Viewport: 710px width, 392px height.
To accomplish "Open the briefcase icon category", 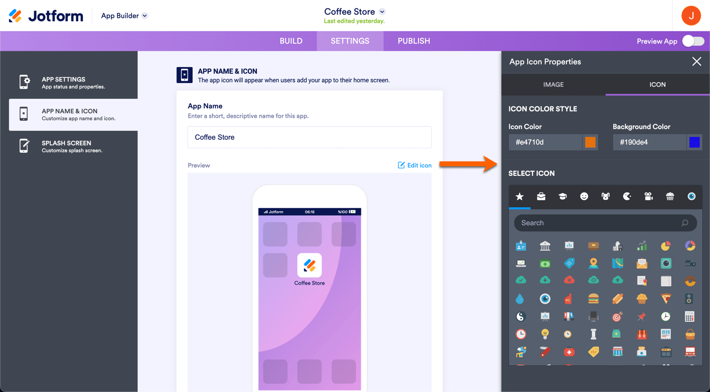I will coord(541,196).
